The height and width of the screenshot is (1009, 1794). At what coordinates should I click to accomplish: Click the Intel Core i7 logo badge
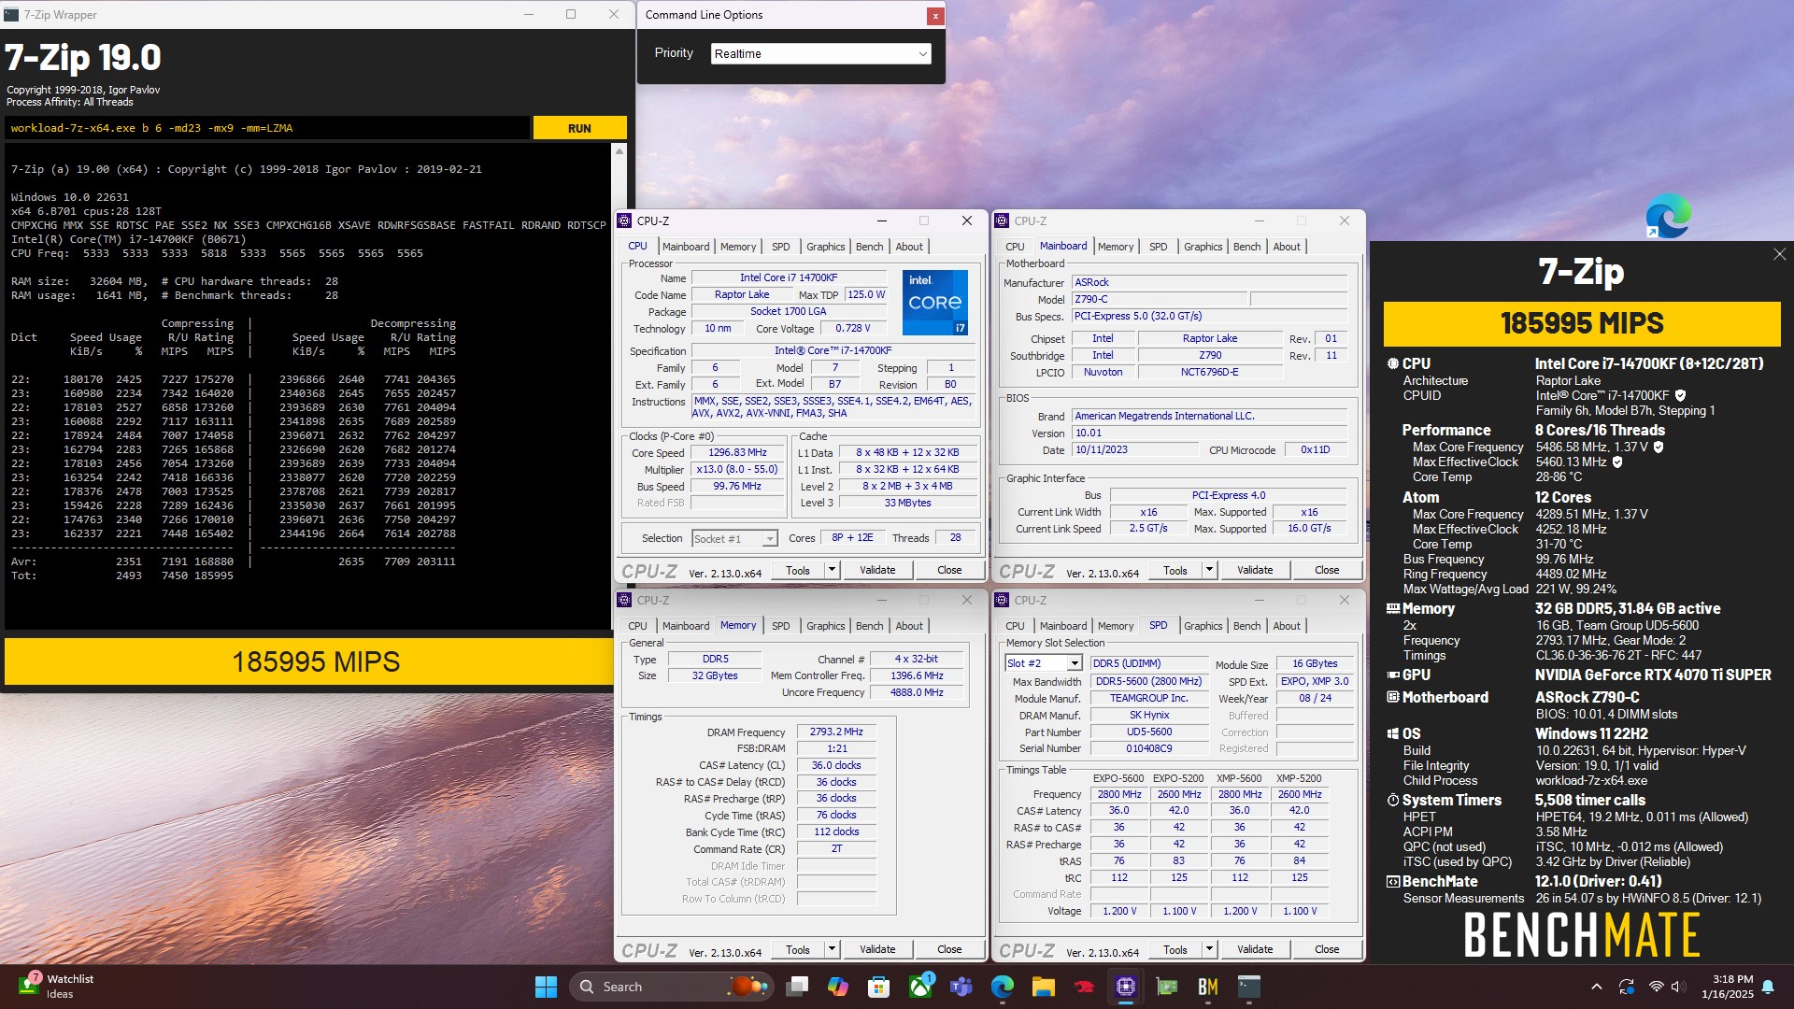934,303
